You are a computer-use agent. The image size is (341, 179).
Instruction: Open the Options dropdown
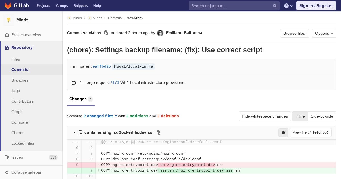[324, 33]
